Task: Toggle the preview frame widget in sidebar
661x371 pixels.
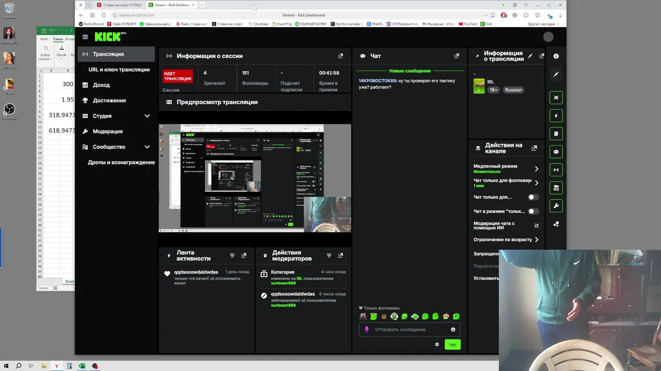Action: coord(556,97)
